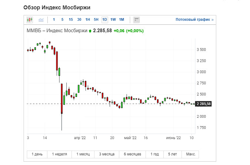Choose the 1 неделя range
Screen dimensions: 250x165
coord(60,154)
